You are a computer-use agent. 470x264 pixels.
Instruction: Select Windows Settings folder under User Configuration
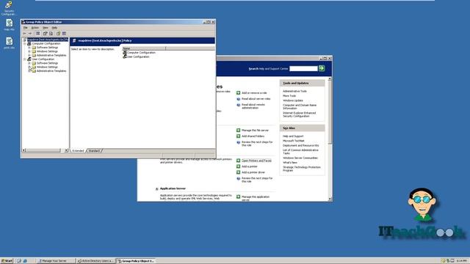pyautogui.click(x=47, y=67)
